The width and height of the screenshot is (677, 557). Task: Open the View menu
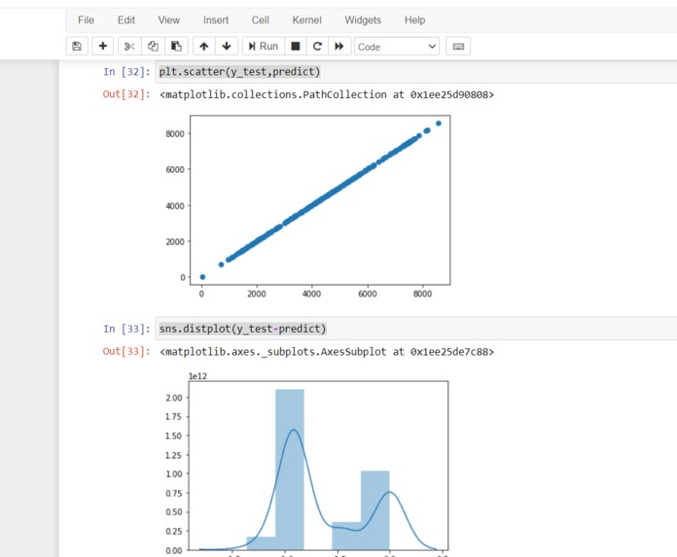pyautogui.click(x=168, y=20)
